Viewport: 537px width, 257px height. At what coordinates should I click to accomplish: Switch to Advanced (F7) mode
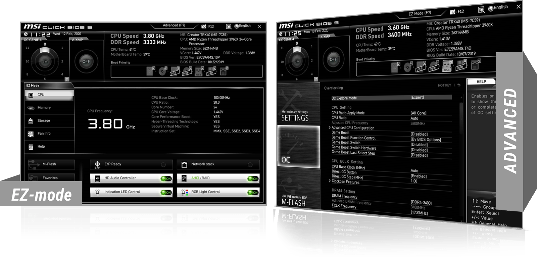pyautogui.click(x=174, y=25)
